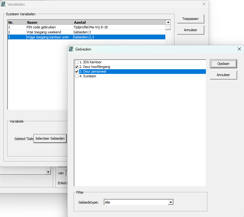Image resolution: width=244 pixels, height=217 pixels.
Task: Close the Variabelen window
Action: (204, 4)
